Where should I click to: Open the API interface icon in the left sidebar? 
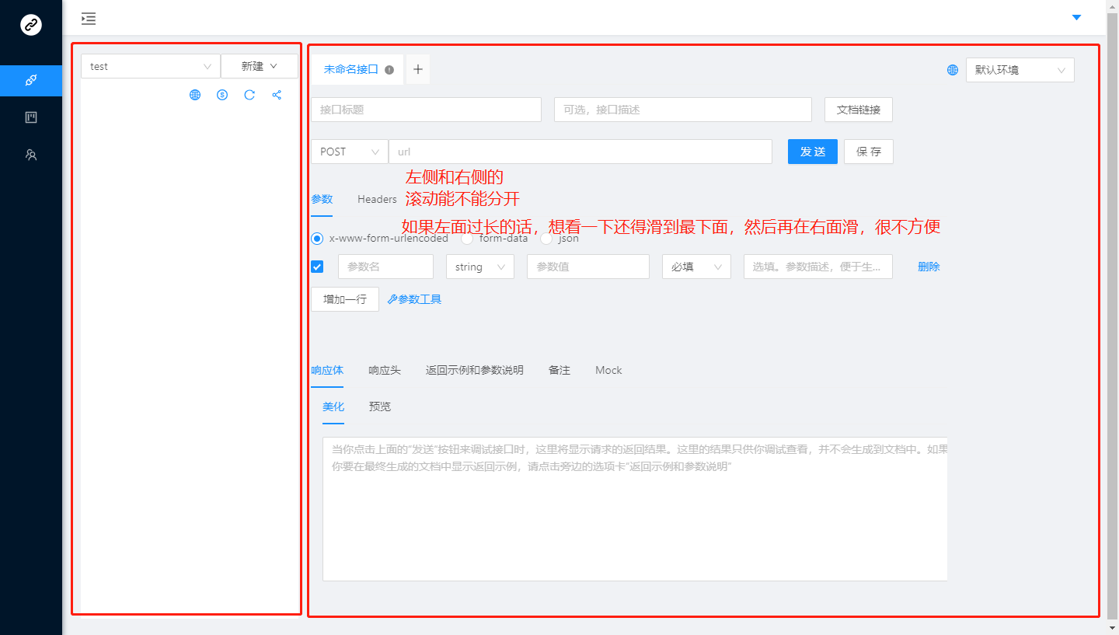[31, 80]
